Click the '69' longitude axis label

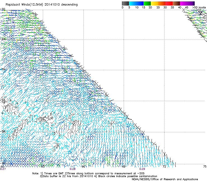coord(124,167)
